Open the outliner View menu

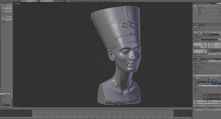click(198, 4)
